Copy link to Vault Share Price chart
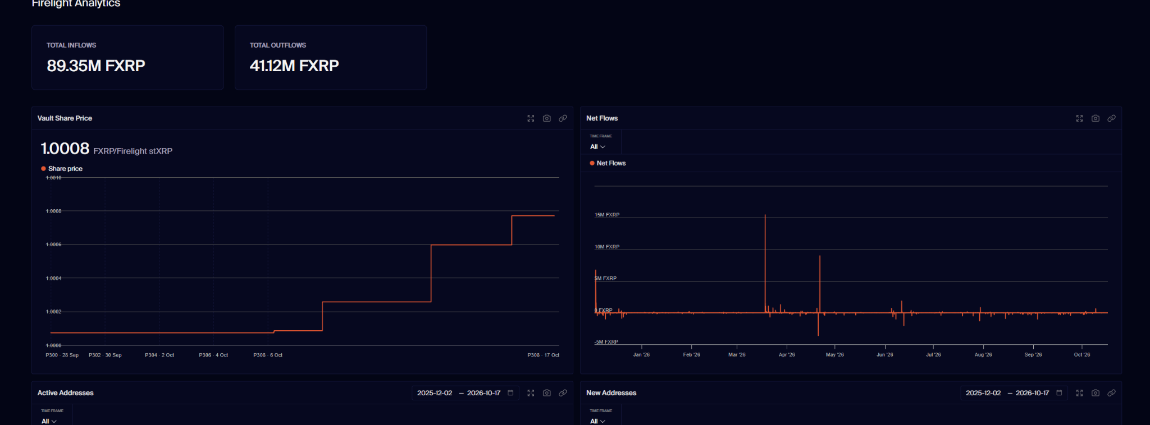Image resolution: width=1150 pixels, height=425 pixels. point(563,118)
